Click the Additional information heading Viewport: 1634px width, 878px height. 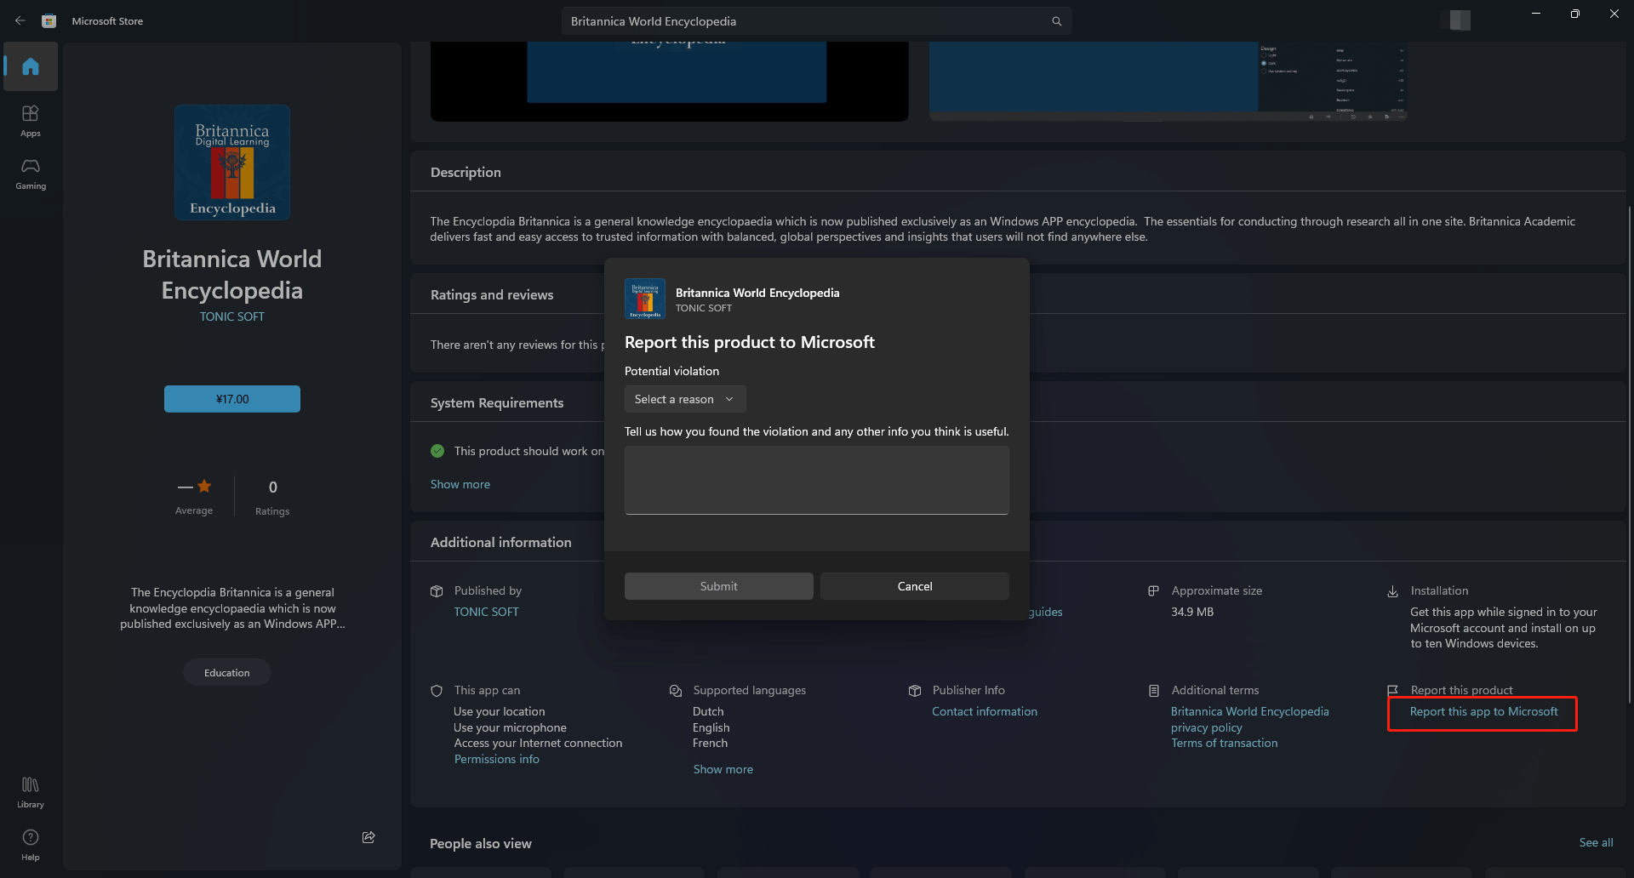pyautogui.click(x=501, y=542)
